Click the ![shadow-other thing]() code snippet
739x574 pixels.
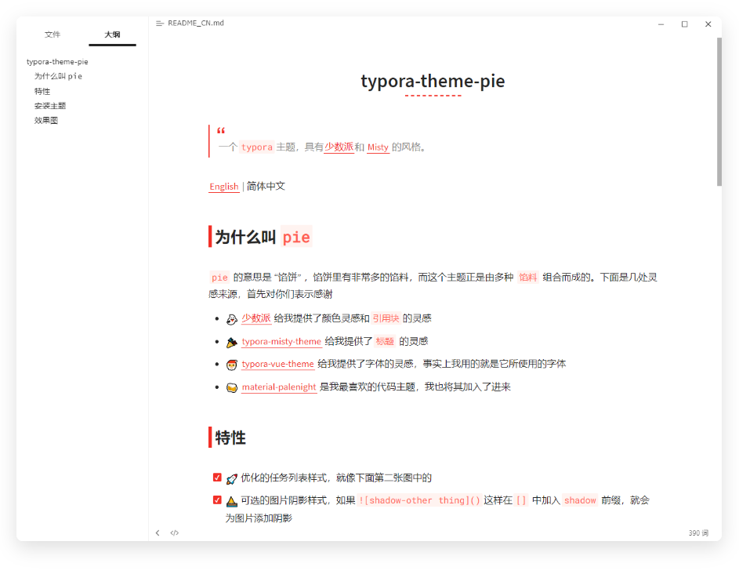419,500
